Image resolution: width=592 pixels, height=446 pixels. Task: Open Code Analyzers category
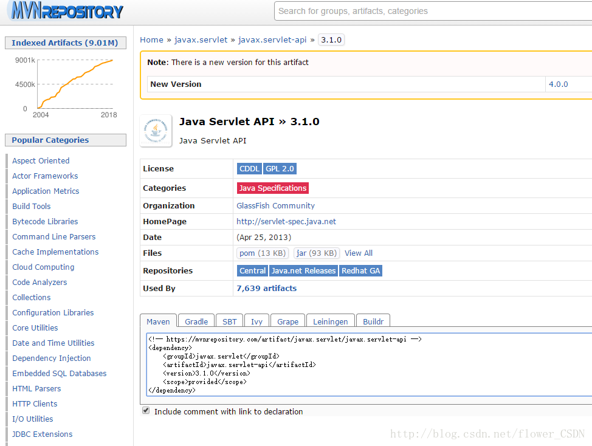click(40, 282)
